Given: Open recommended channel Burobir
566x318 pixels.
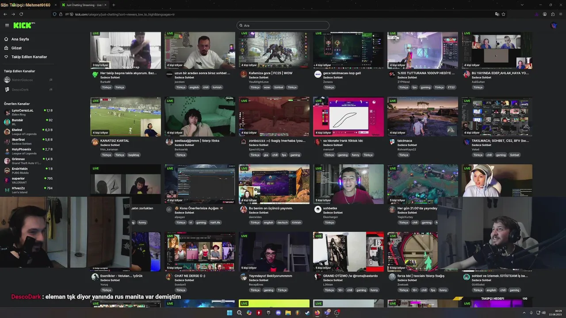Looking at the screenshot, I should click(28, 122).
